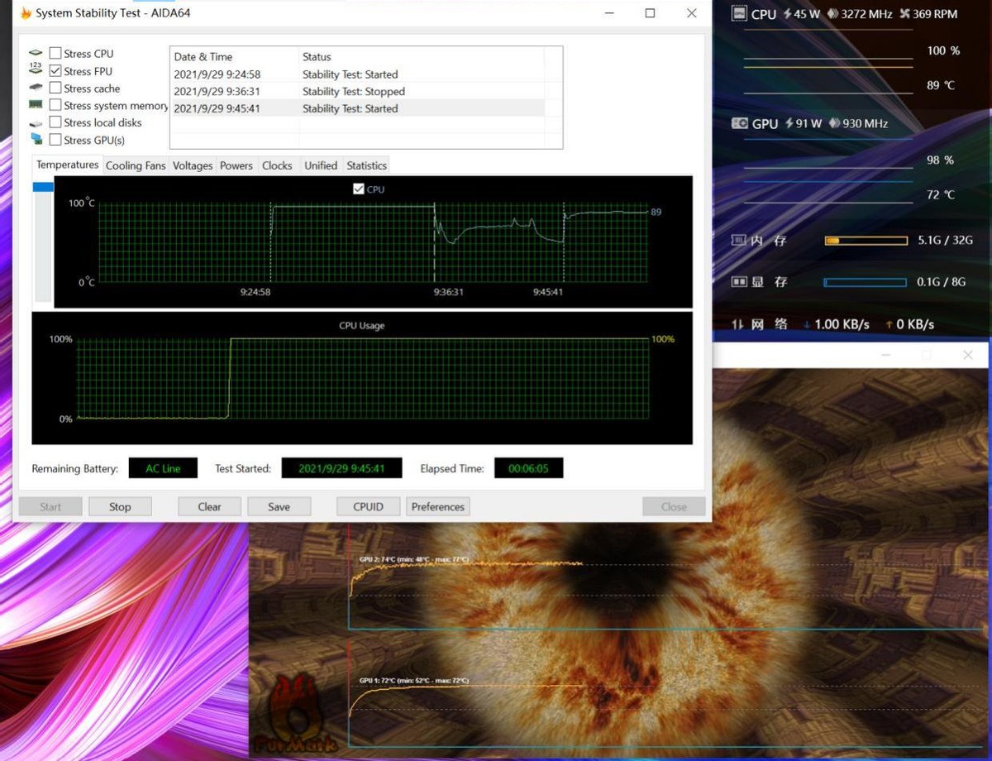This screenshot has width=992, height=761.
Task: Click the GPU card icon in monitoring overlay
Action: [740, 123]
